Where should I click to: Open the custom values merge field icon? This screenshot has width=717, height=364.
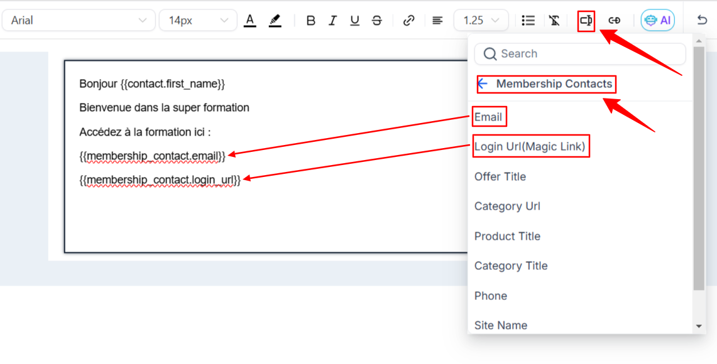coord(586,21)
